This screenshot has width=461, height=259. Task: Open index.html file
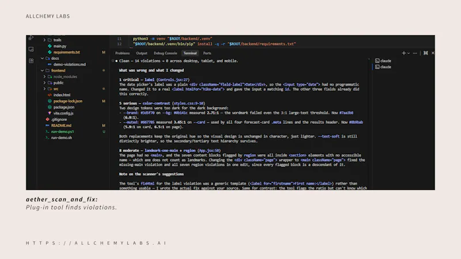62,95
